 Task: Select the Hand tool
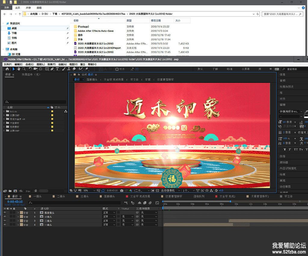pos(19,69)
